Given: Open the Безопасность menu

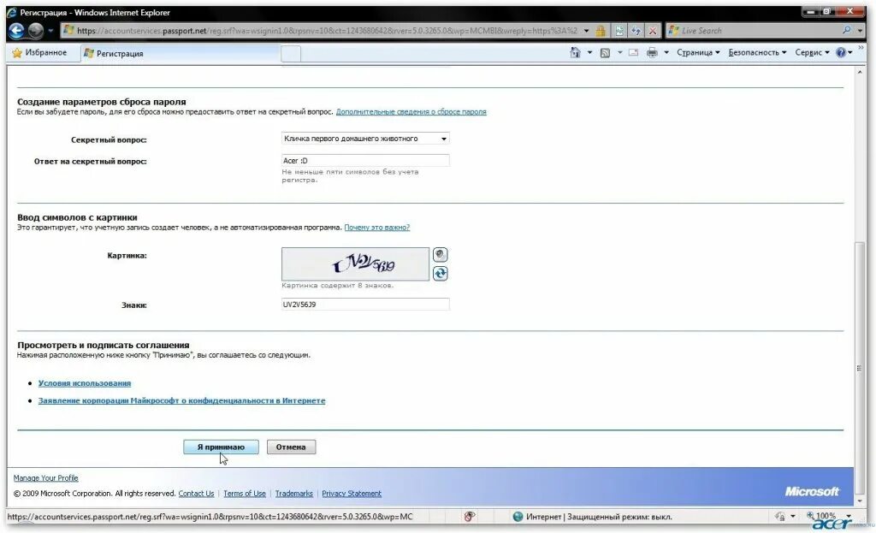Looking at the screenshot, I should pyautogui.click(x=757, y=52).
